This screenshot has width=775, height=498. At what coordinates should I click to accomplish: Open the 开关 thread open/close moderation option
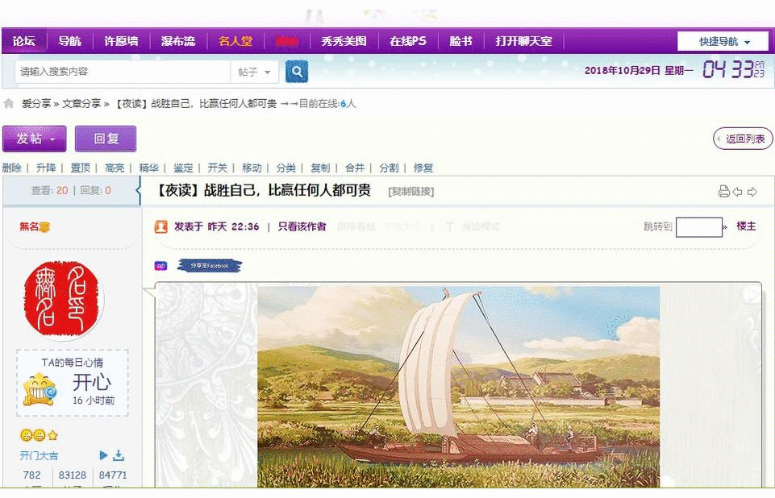tap(217, 168)
